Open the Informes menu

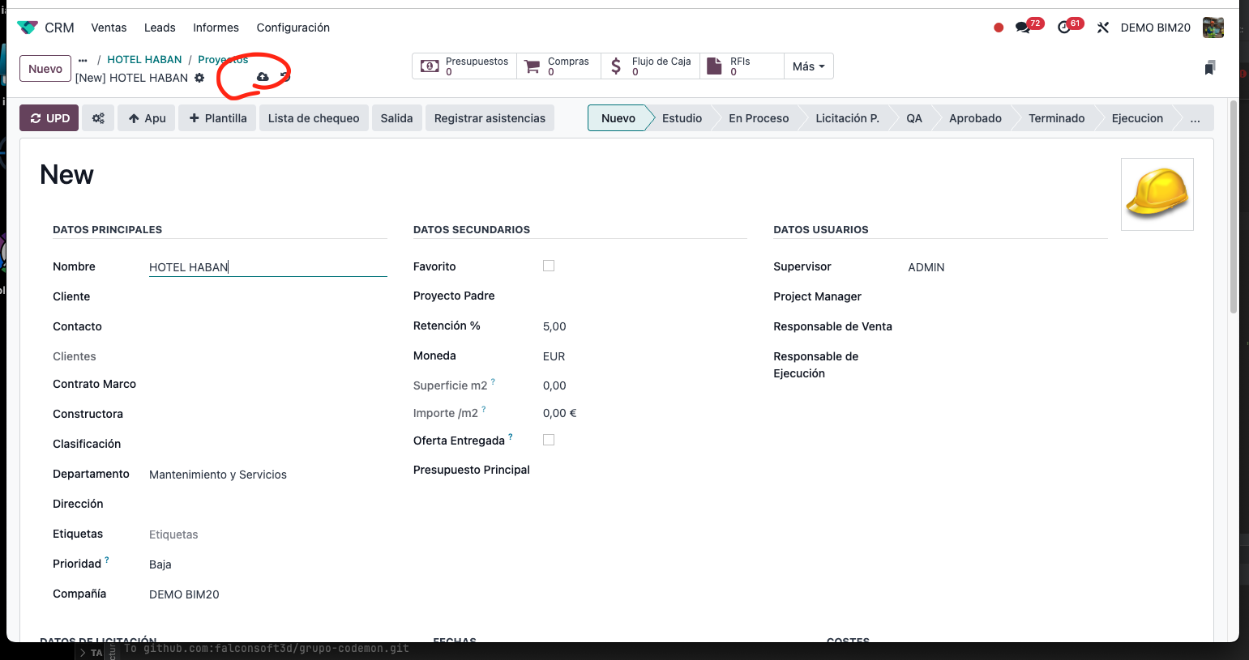(216, 28)
